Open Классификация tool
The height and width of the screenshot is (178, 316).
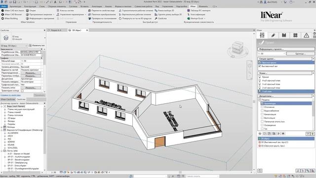pyautogui.click(x=196, y=14)
